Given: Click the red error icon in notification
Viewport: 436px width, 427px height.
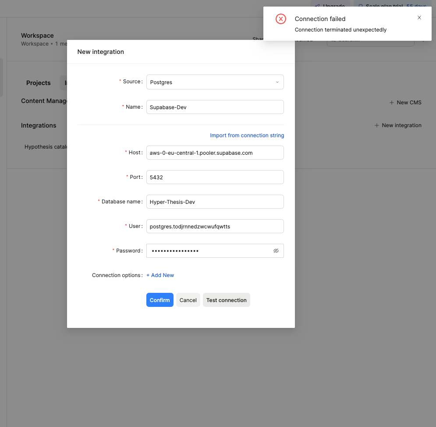Looking at the screenshot, I should [x=280, y=19].
